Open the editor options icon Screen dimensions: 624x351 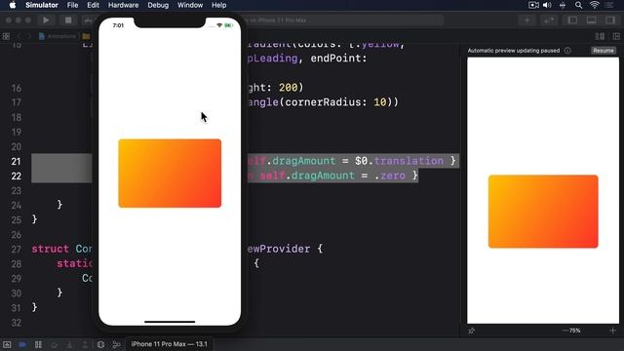point(600,37)
